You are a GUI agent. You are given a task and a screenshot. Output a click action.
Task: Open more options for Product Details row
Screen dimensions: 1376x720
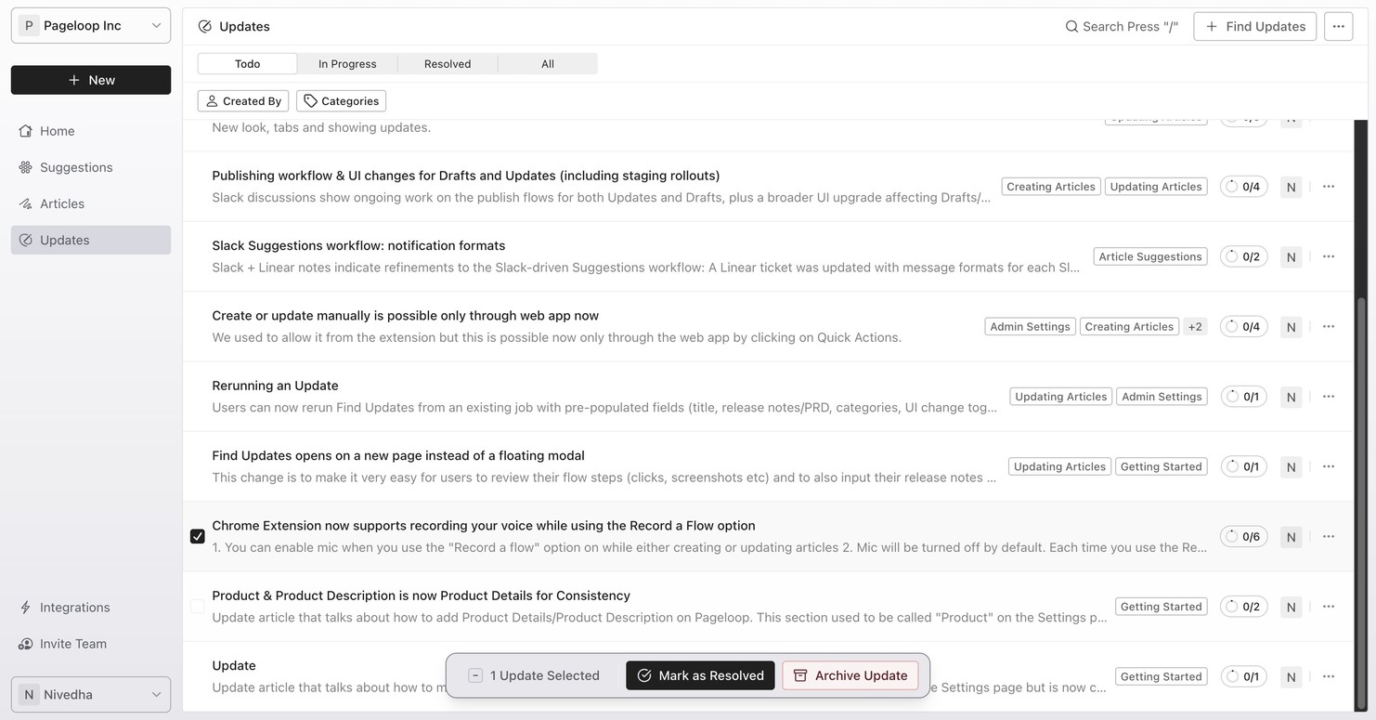pyautogui.click(x=1329, y=607)
